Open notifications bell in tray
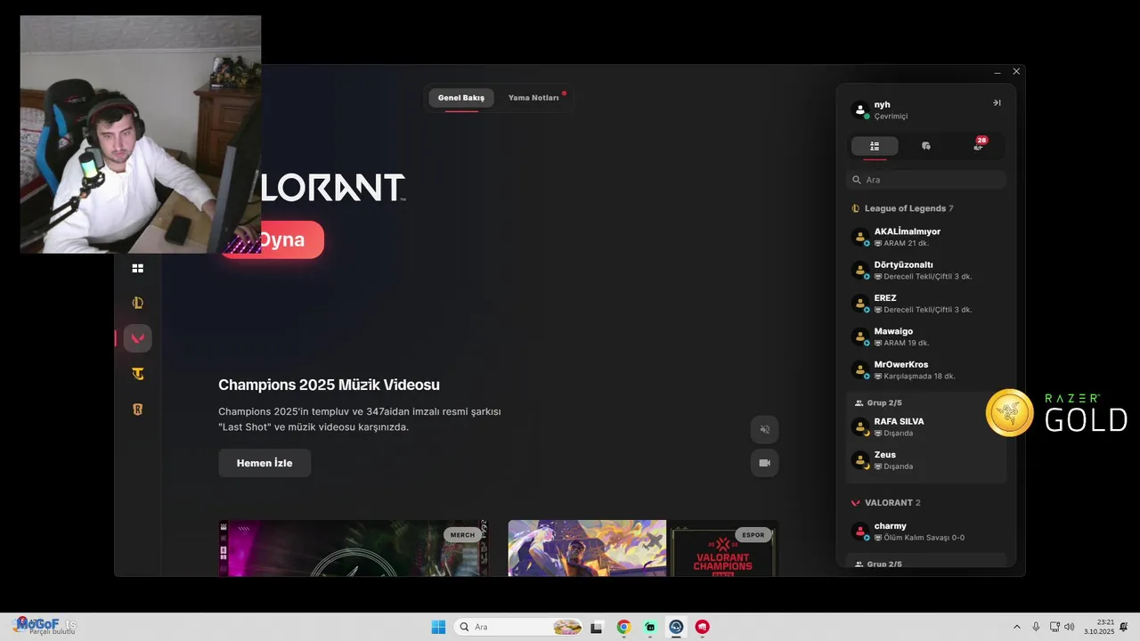 pyautogui.click(x=1124, y=627)
